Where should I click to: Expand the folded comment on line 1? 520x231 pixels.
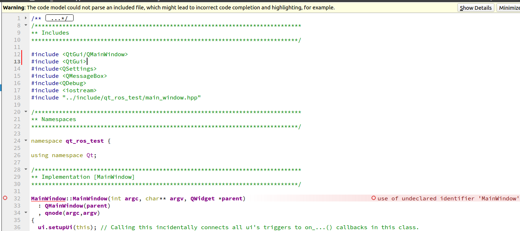click(x=26, y=18)
